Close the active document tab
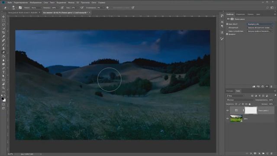This screenshot has width=277, height=156. coord(90,13)
